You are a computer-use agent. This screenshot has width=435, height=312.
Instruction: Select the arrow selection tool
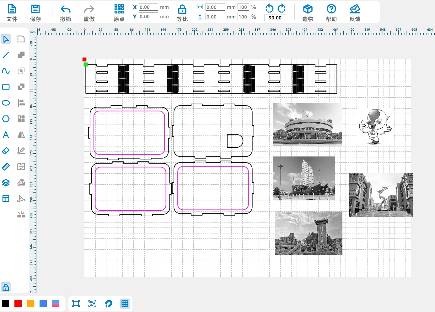(6, 39)
